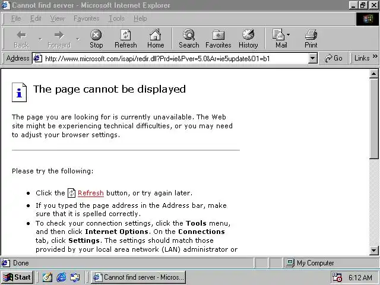The image size is (380, 285).
Task: Click the restore window button in the title bar
Action: pos(363,5)
